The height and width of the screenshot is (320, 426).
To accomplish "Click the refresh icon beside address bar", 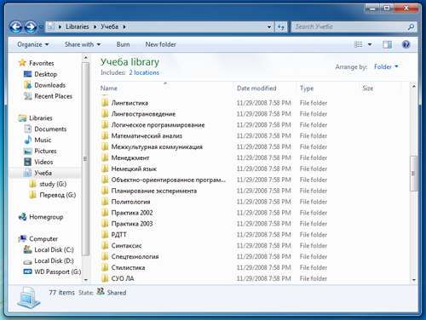I will (281, 27).
